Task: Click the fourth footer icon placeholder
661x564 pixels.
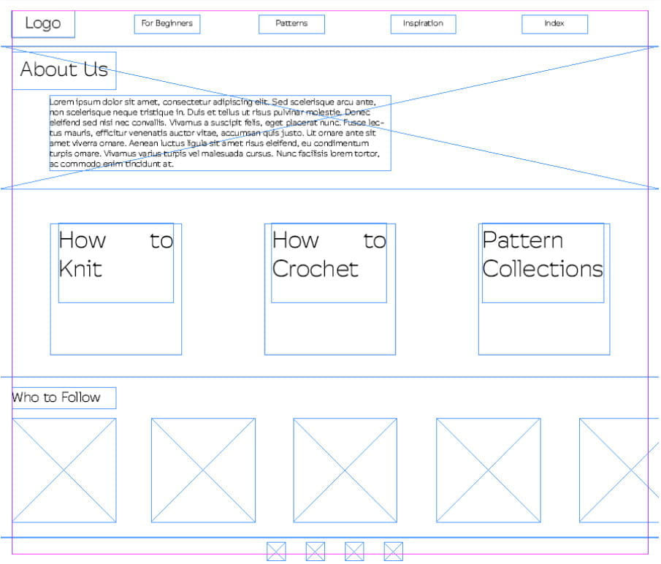Action: [394, 552]
